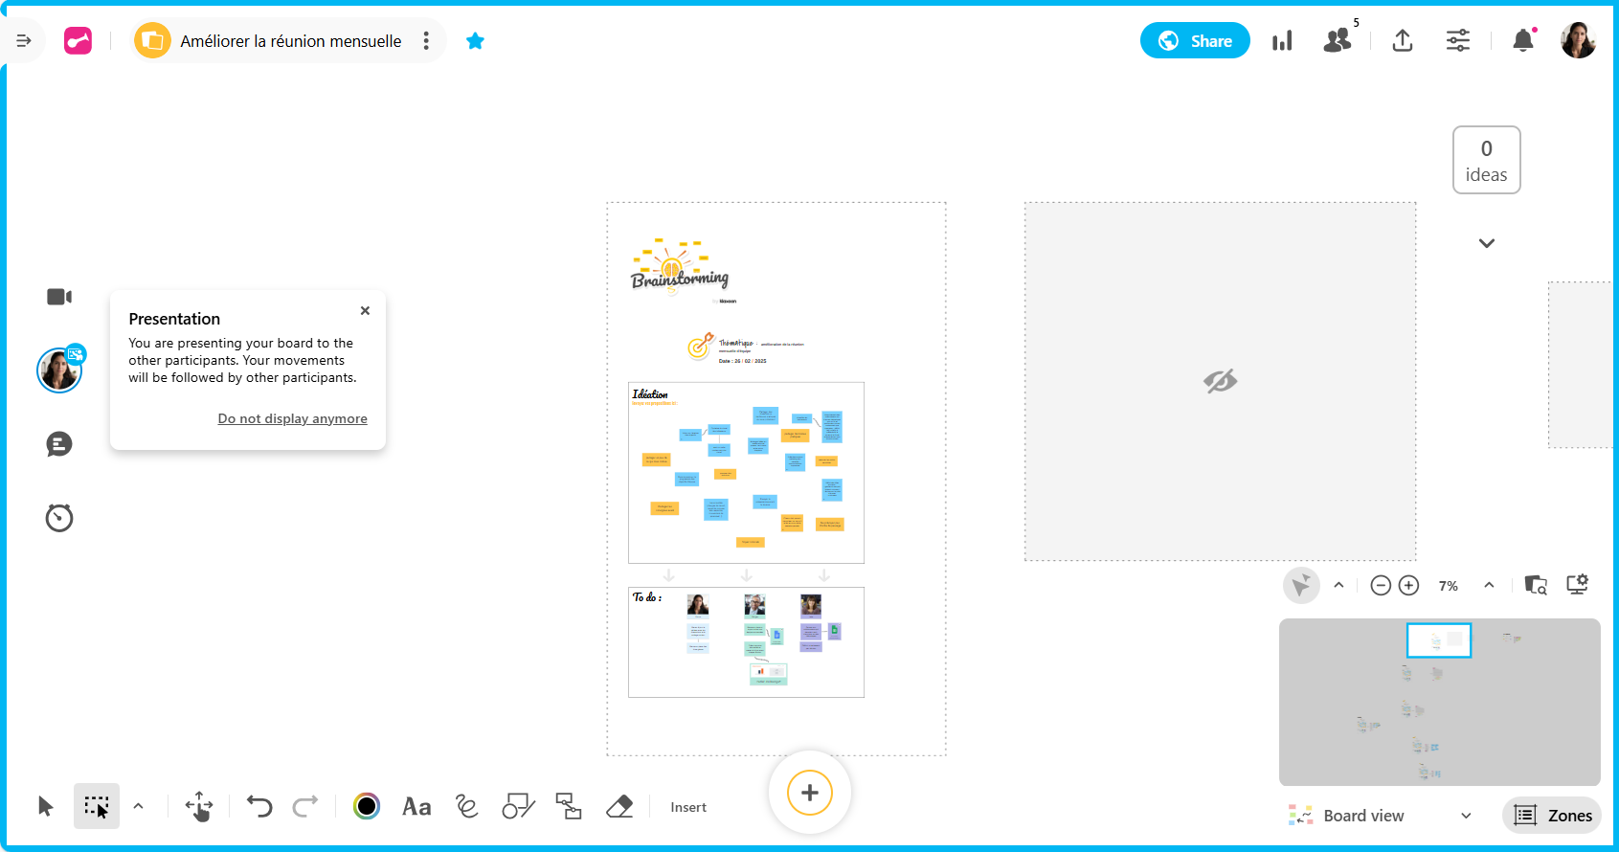
Task: Open the shapes tool
Action: point(518,807)
